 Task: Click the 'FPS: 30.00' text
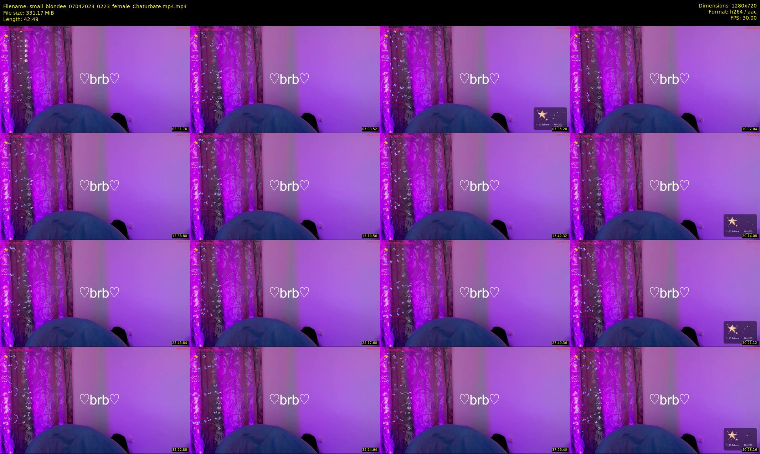click(743, 18)
